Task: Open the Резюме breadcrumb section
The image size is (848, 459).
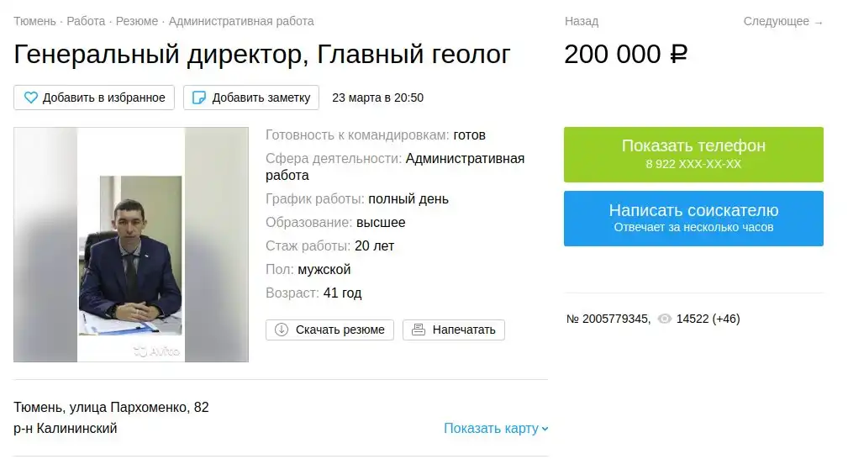Action: tap(137, 21)
